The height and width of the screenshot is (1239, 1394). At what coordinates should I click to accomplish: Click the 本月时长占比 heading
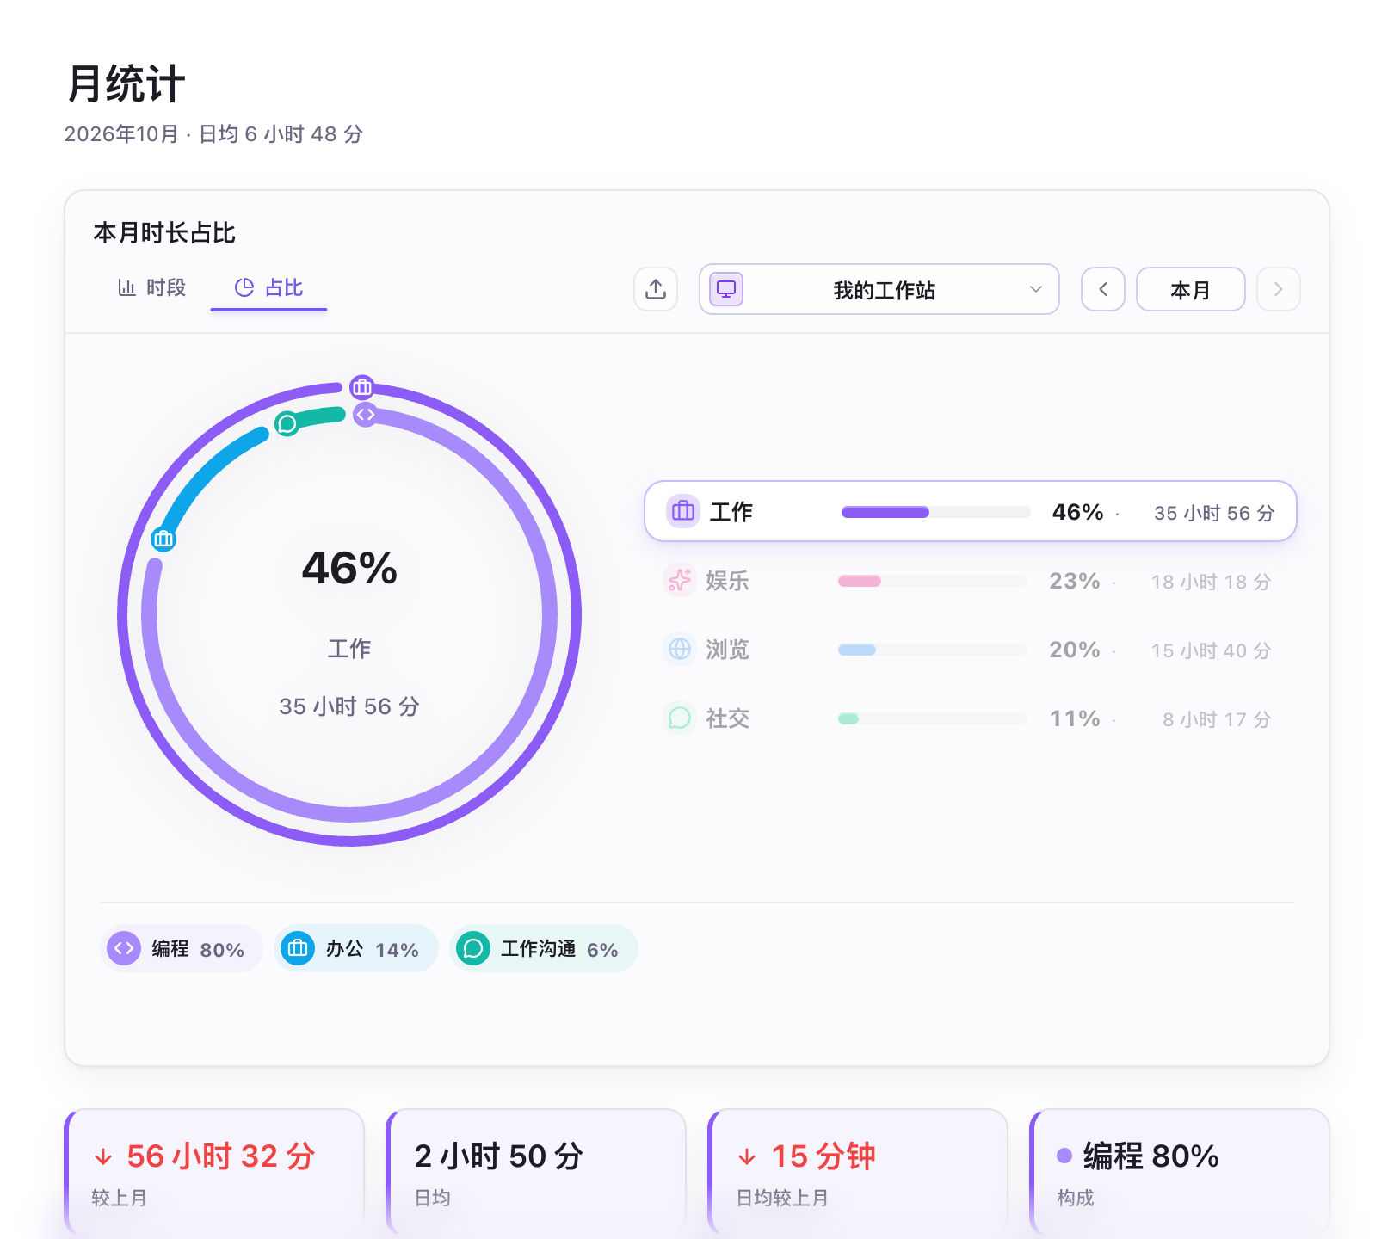point(164,232)
